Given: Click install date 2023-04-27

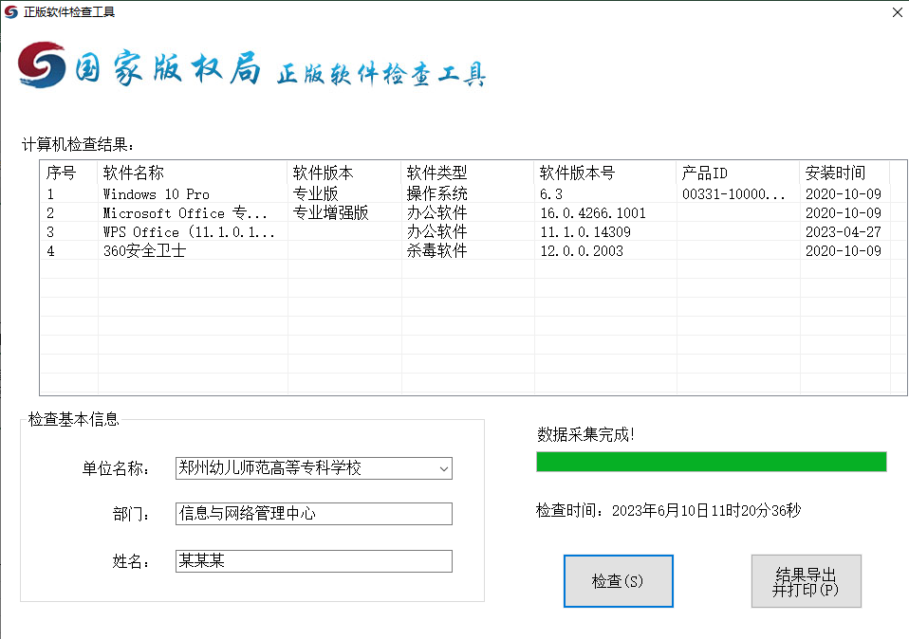Looking at the screenshot, I should 844,232.
